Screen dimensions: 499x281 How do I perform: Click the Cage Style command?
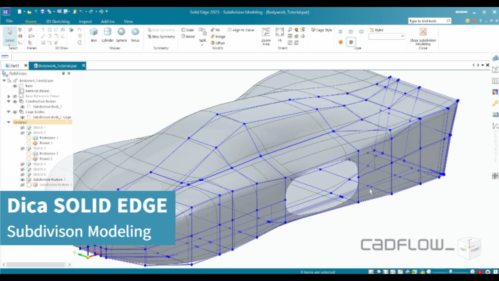coord(322,30)
